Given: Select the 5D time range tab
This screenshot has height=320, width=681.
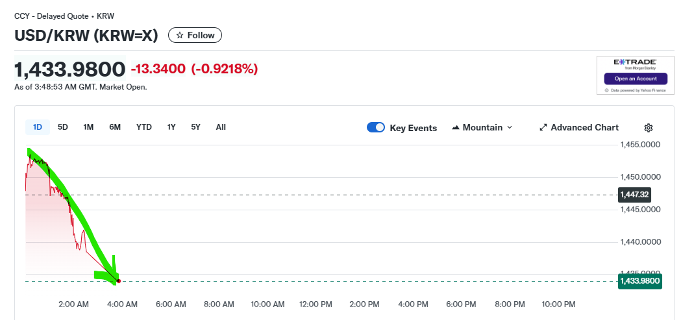Looking at the screenshot, I should (x=63, y=127).
